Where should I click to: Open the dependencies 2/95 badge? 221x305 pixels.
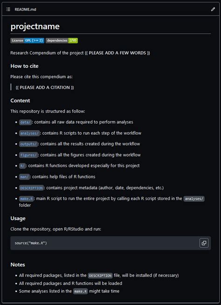coord(62,41)
